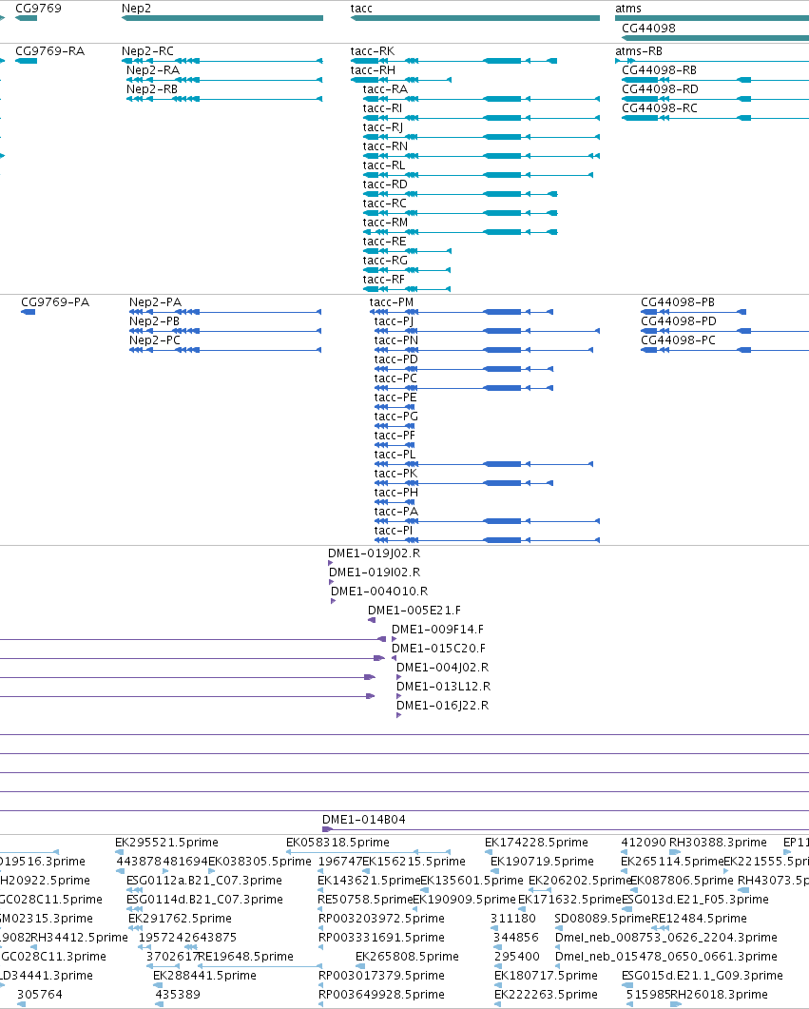This screenshot has width=809, height=1009.
Task: Select EST RP003331691.5prime
Action: click(381, 938)
